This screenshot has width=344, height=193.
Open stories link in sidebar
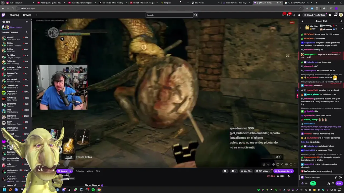pos(16,27)
